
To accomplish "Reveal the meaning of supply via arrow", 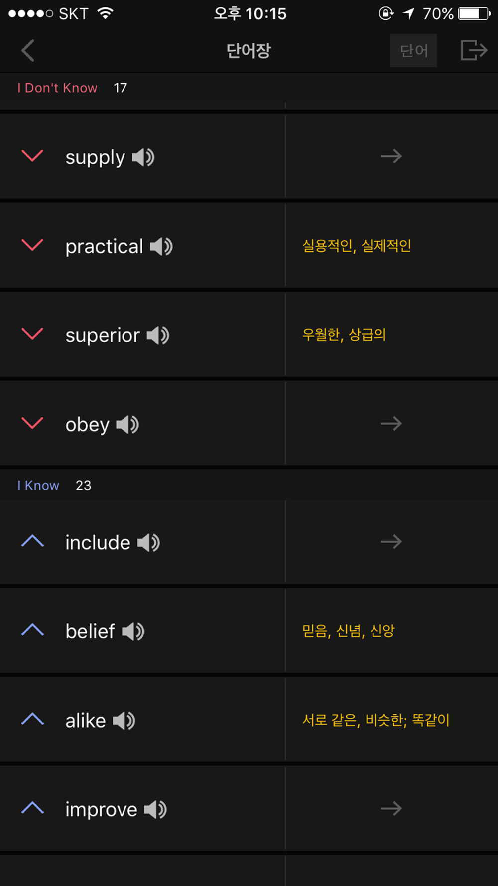I will [x=391, y=156].
